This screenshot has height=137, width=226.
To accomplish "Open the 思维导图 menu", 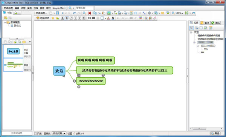I will (x=8, y=8).
